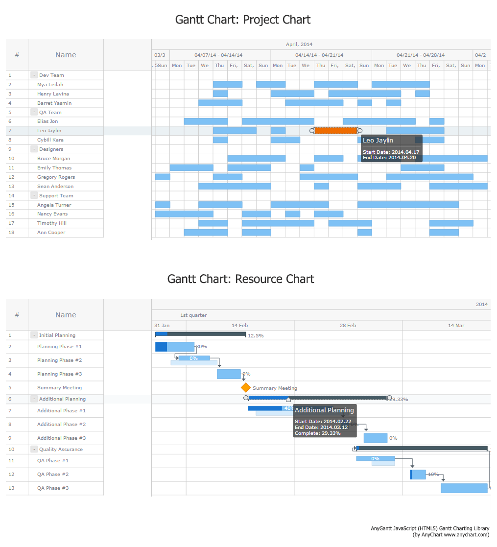The image size is (497, 547).
Task: Click the right connector circle of Additional Planning bar
Action: 389,398
